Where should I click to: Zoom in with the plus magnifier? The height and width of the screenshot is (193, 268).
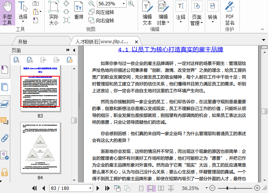tap(131, 4)
